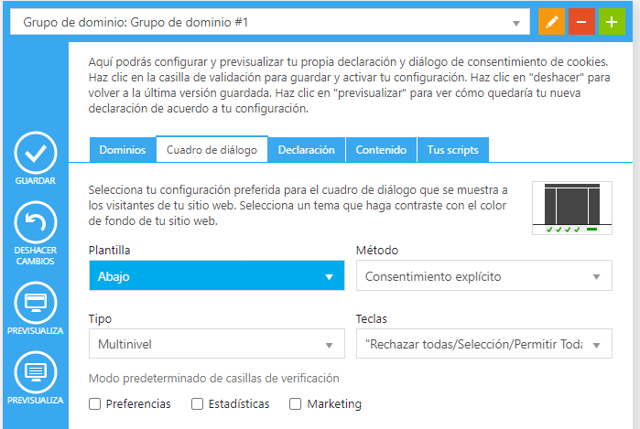Viewport: 640px width, 429px height.
Task: Open the Plantilla dropdown showing Abajo
Action: click(217, 276)
